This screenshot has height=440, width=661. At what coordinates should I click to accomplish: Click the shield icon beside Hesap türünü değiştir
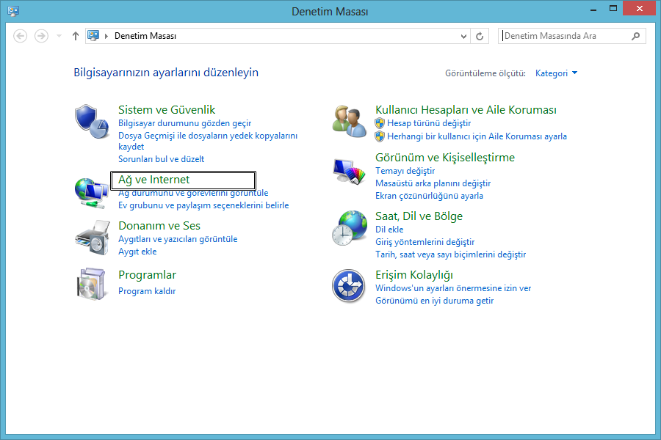tap(380, 123)
